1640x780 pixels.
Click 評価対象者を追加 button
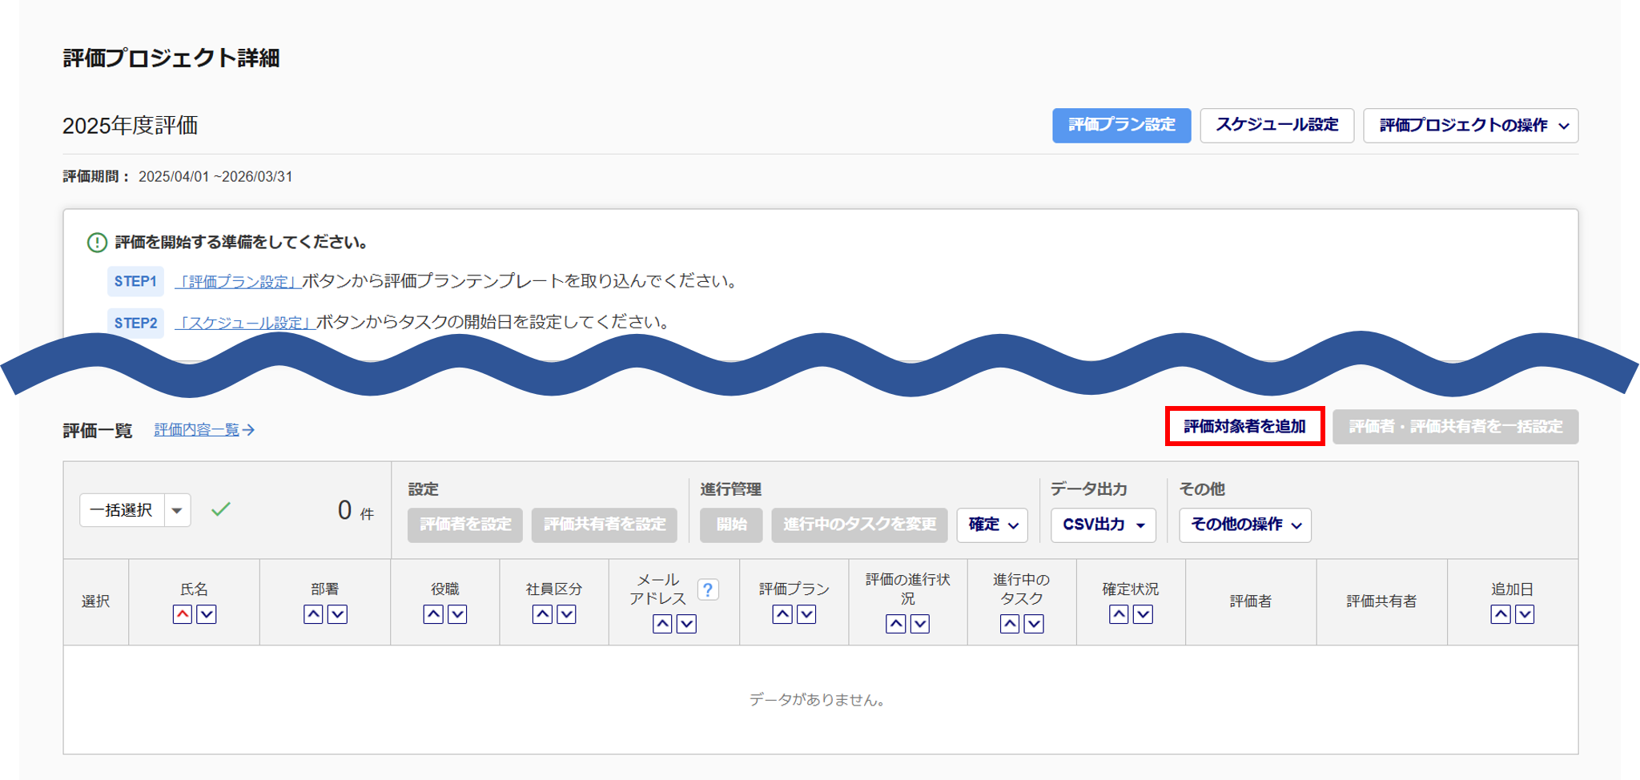[1244, 426]
